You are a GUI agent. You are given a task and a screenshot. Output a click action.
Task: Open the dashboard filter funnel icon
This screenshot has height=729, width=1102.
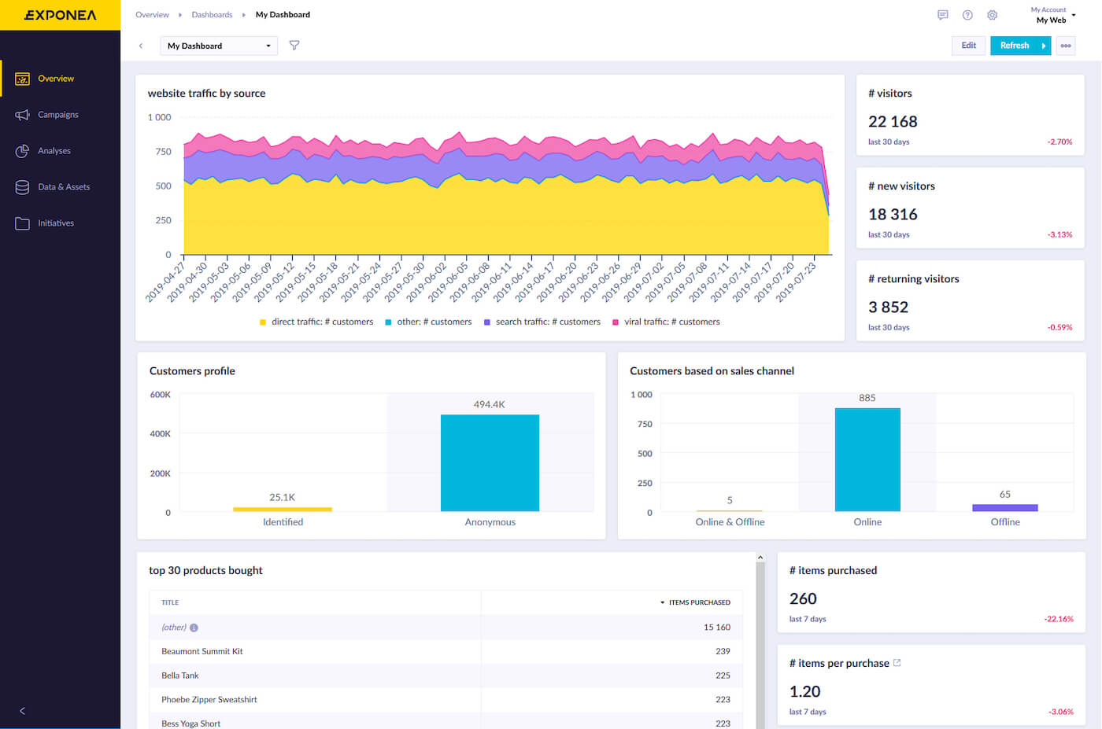(294, 46)
